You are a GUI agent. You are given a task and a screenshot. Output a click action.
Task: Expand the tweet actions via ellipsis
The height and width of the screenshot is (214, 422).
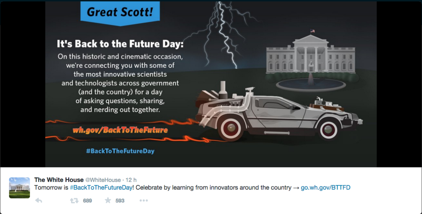tap(143, 201)
